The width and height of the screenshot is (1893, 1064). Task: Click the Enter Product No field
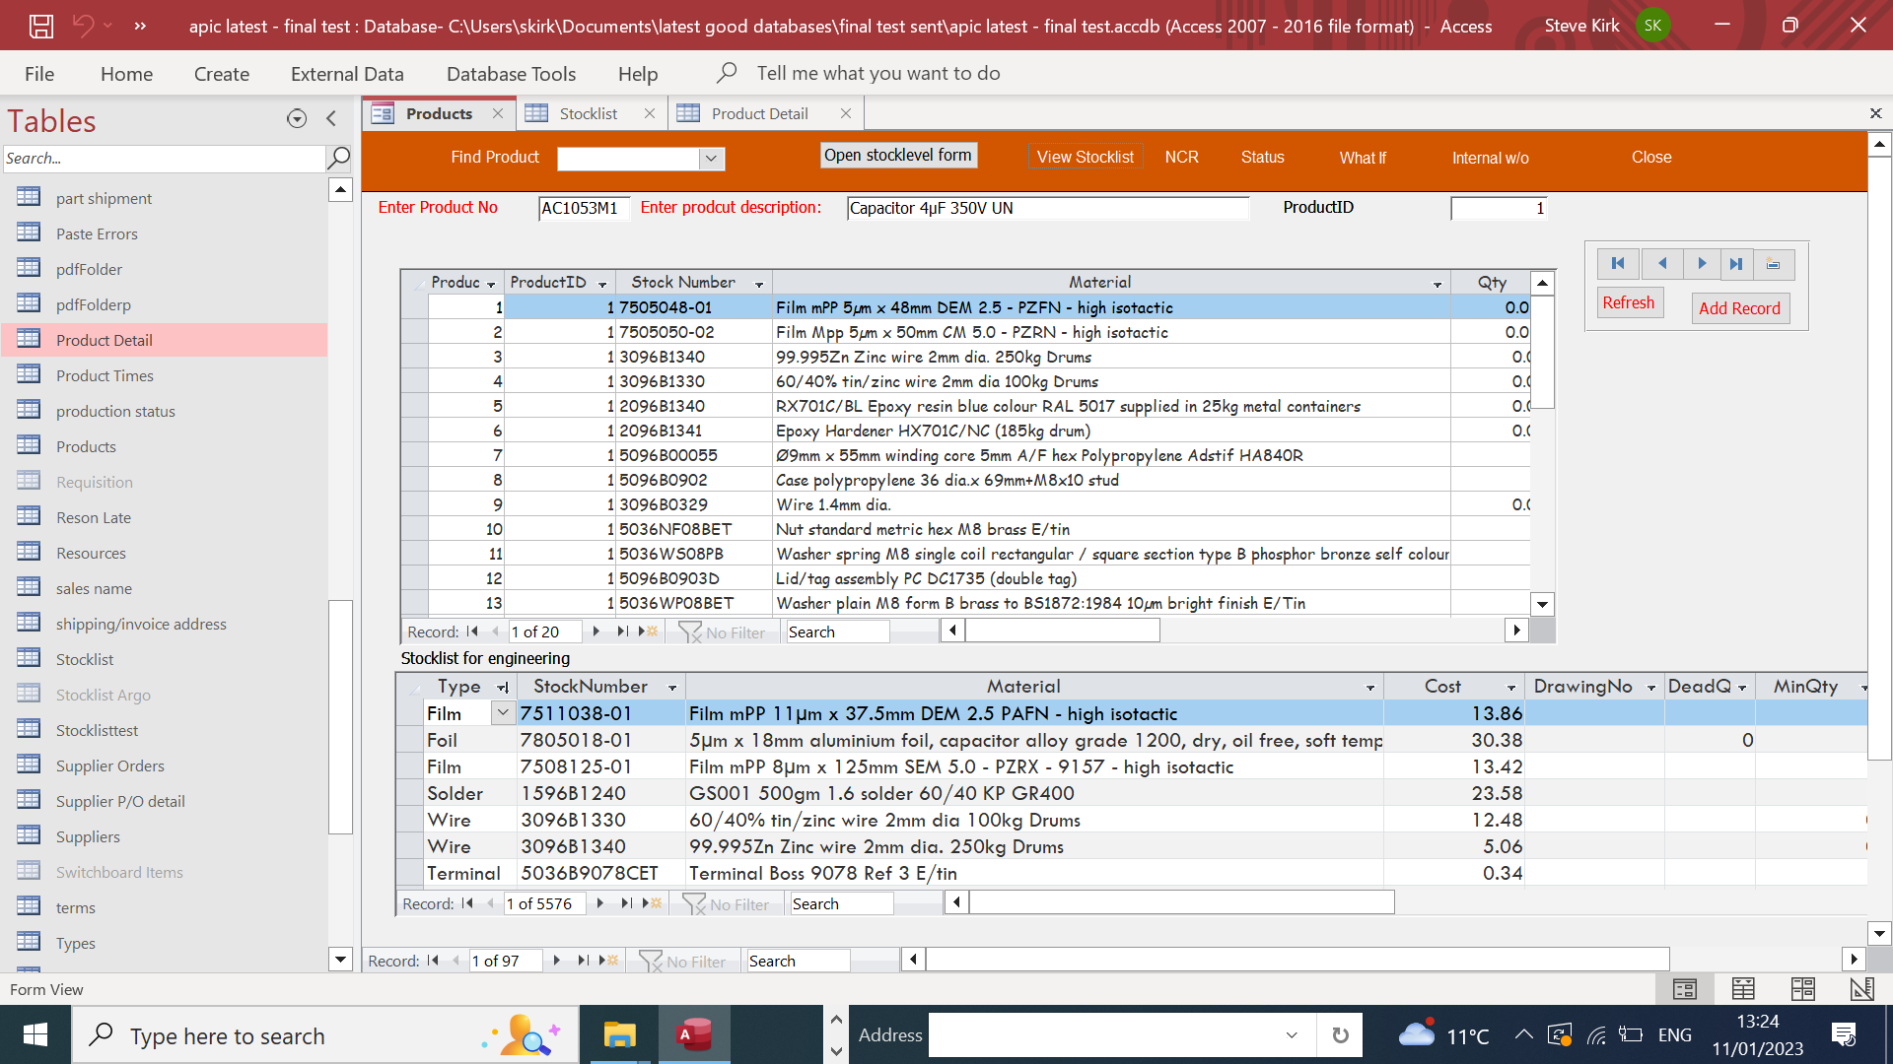tap(584, 208)
